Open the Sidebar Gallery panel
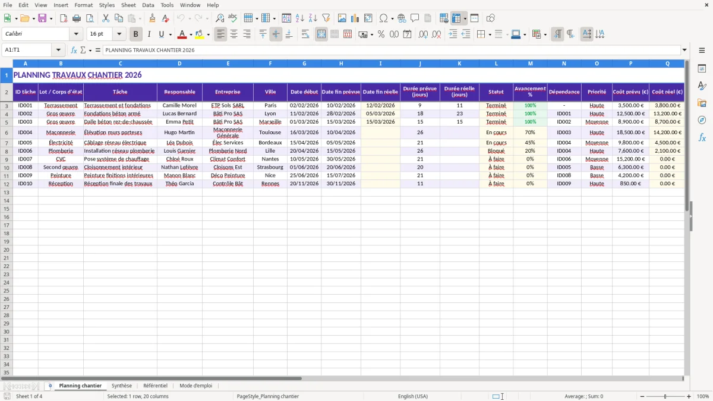This screenshot has width=713, height=401. [702, 103]
